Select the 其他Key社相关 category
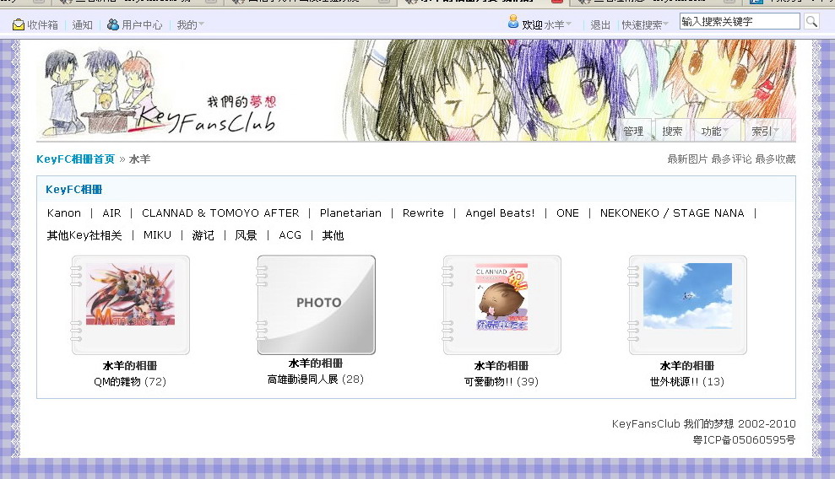The image size is (835, 479). point(84,235)
